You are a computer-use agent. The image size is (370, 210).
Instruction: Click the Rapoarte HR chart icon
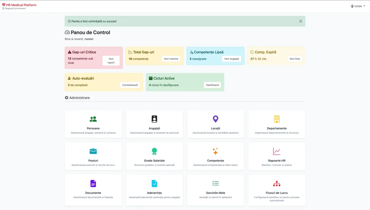[x=276, y=151]
